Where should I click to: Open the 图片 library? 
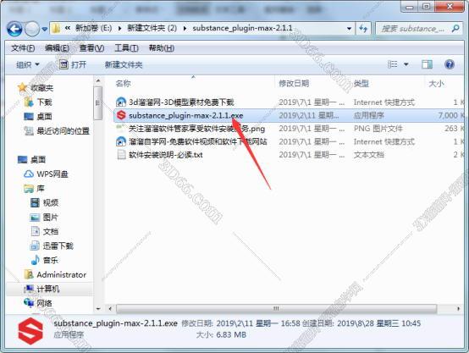coord(51,218)
